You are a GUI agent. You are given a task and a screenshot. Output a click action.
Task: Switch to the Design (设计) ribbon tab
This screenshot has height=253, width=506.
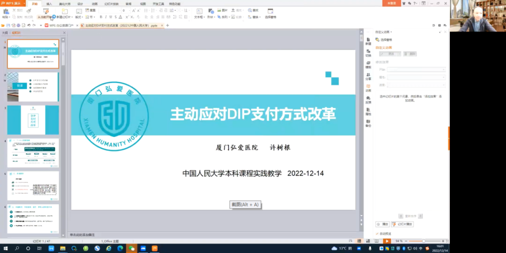(80, 4)
